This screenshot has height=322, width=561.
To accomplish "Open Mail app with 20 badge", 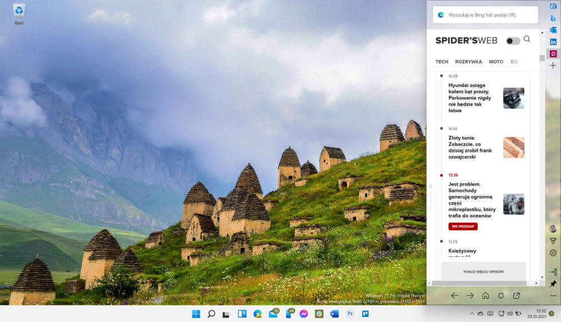I will pos(273,314).
